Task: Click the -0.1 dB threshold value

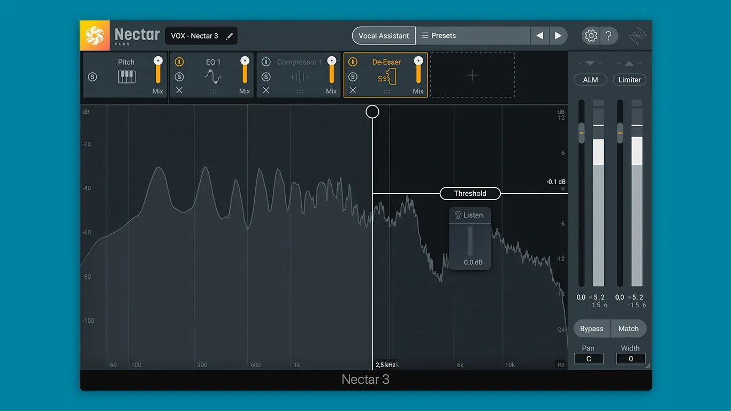Action: click(x=556, y=182)
